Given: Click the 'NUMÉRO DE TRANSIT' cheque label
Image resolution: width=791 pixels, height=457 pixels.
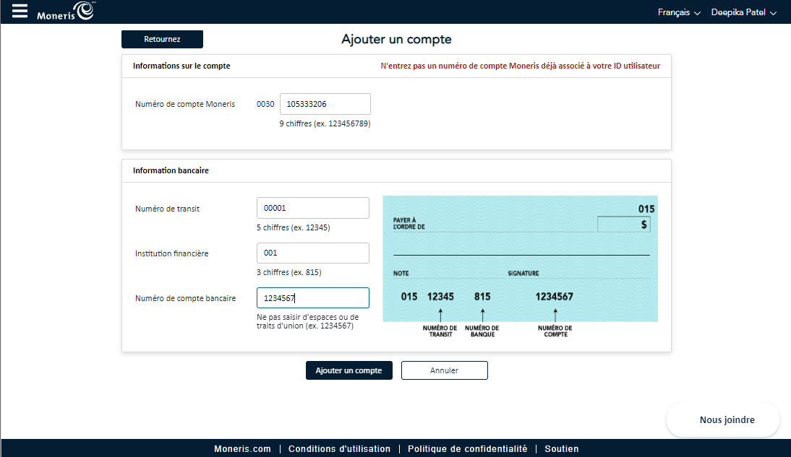Looking at the screenshot, I should [x=440, y=331].
